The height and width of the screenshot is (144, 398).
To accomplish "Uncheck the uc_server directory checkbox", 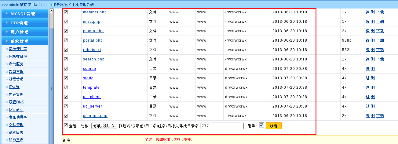I will point(66,106).
